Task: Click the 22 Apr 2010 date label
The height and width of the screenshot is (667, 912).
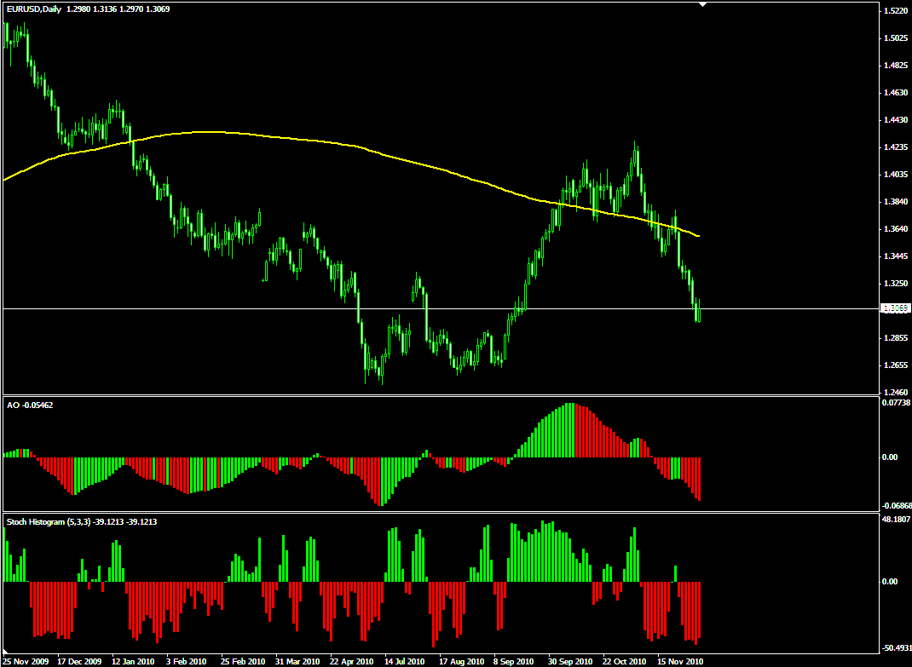Action: click(x=351, y=662)
